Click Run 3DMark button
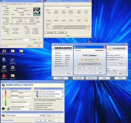Viewport: 131px width, 123px height. (x=61, y=78)
